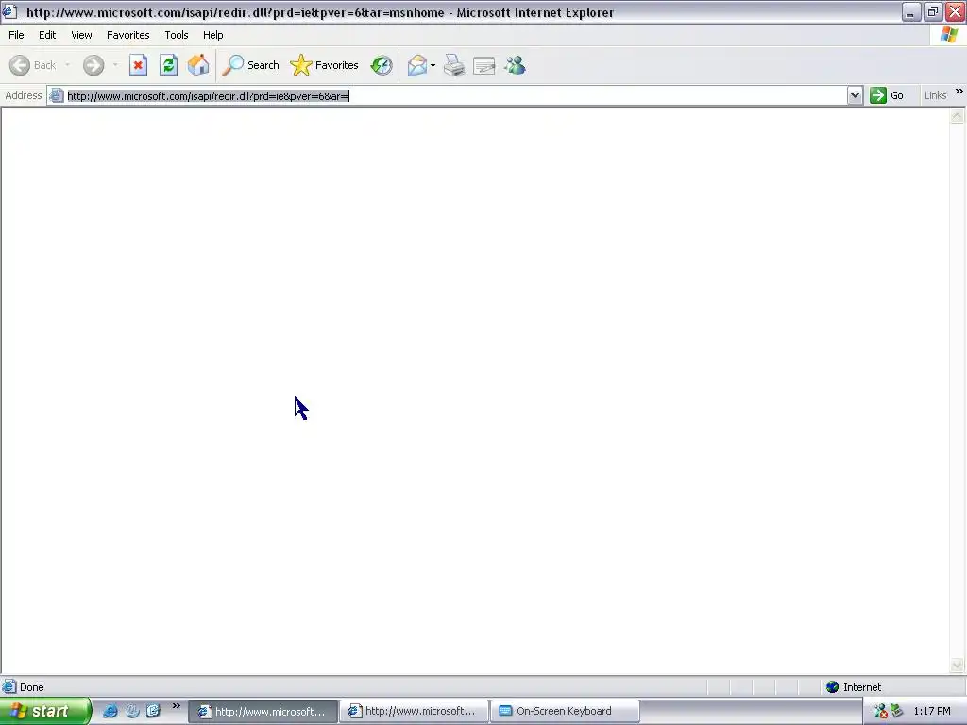This screenshot has width=967, height=725.
Task: Click the Done status text
Action: pos(31,687)
